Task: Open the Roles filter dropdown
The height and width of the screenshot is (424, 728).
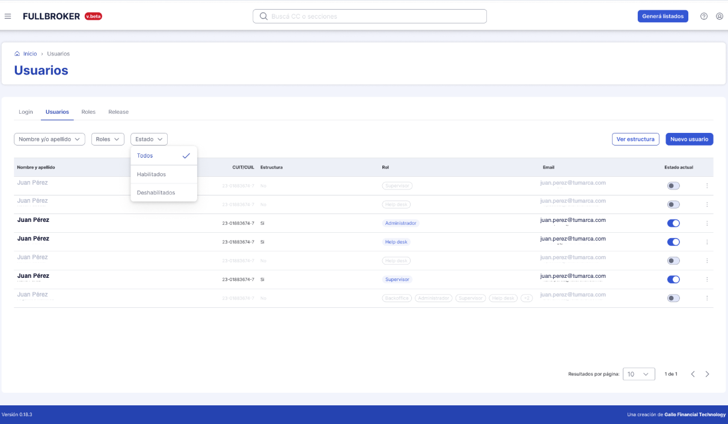Action: coord(108,139)
